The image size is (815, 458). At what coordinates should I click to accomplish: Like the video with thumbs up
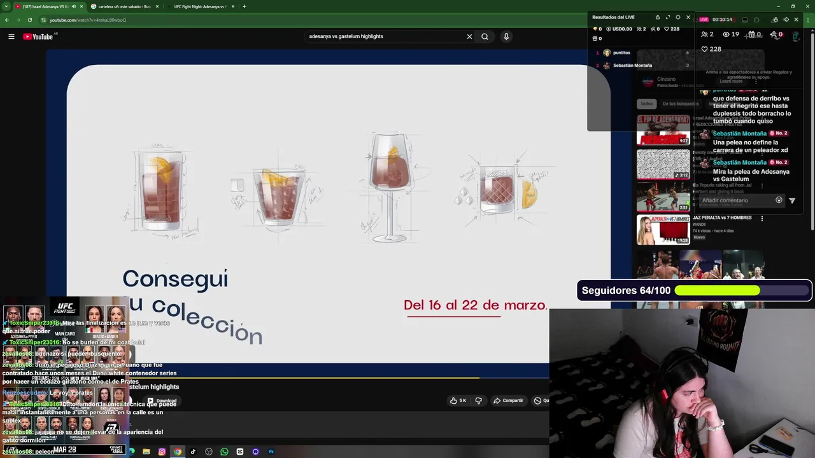458,401
